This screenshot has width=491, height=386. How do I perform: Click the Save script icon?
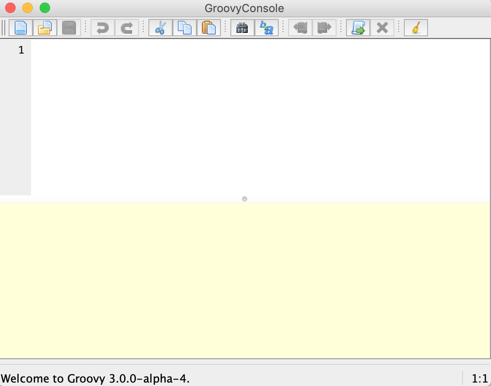69,28
